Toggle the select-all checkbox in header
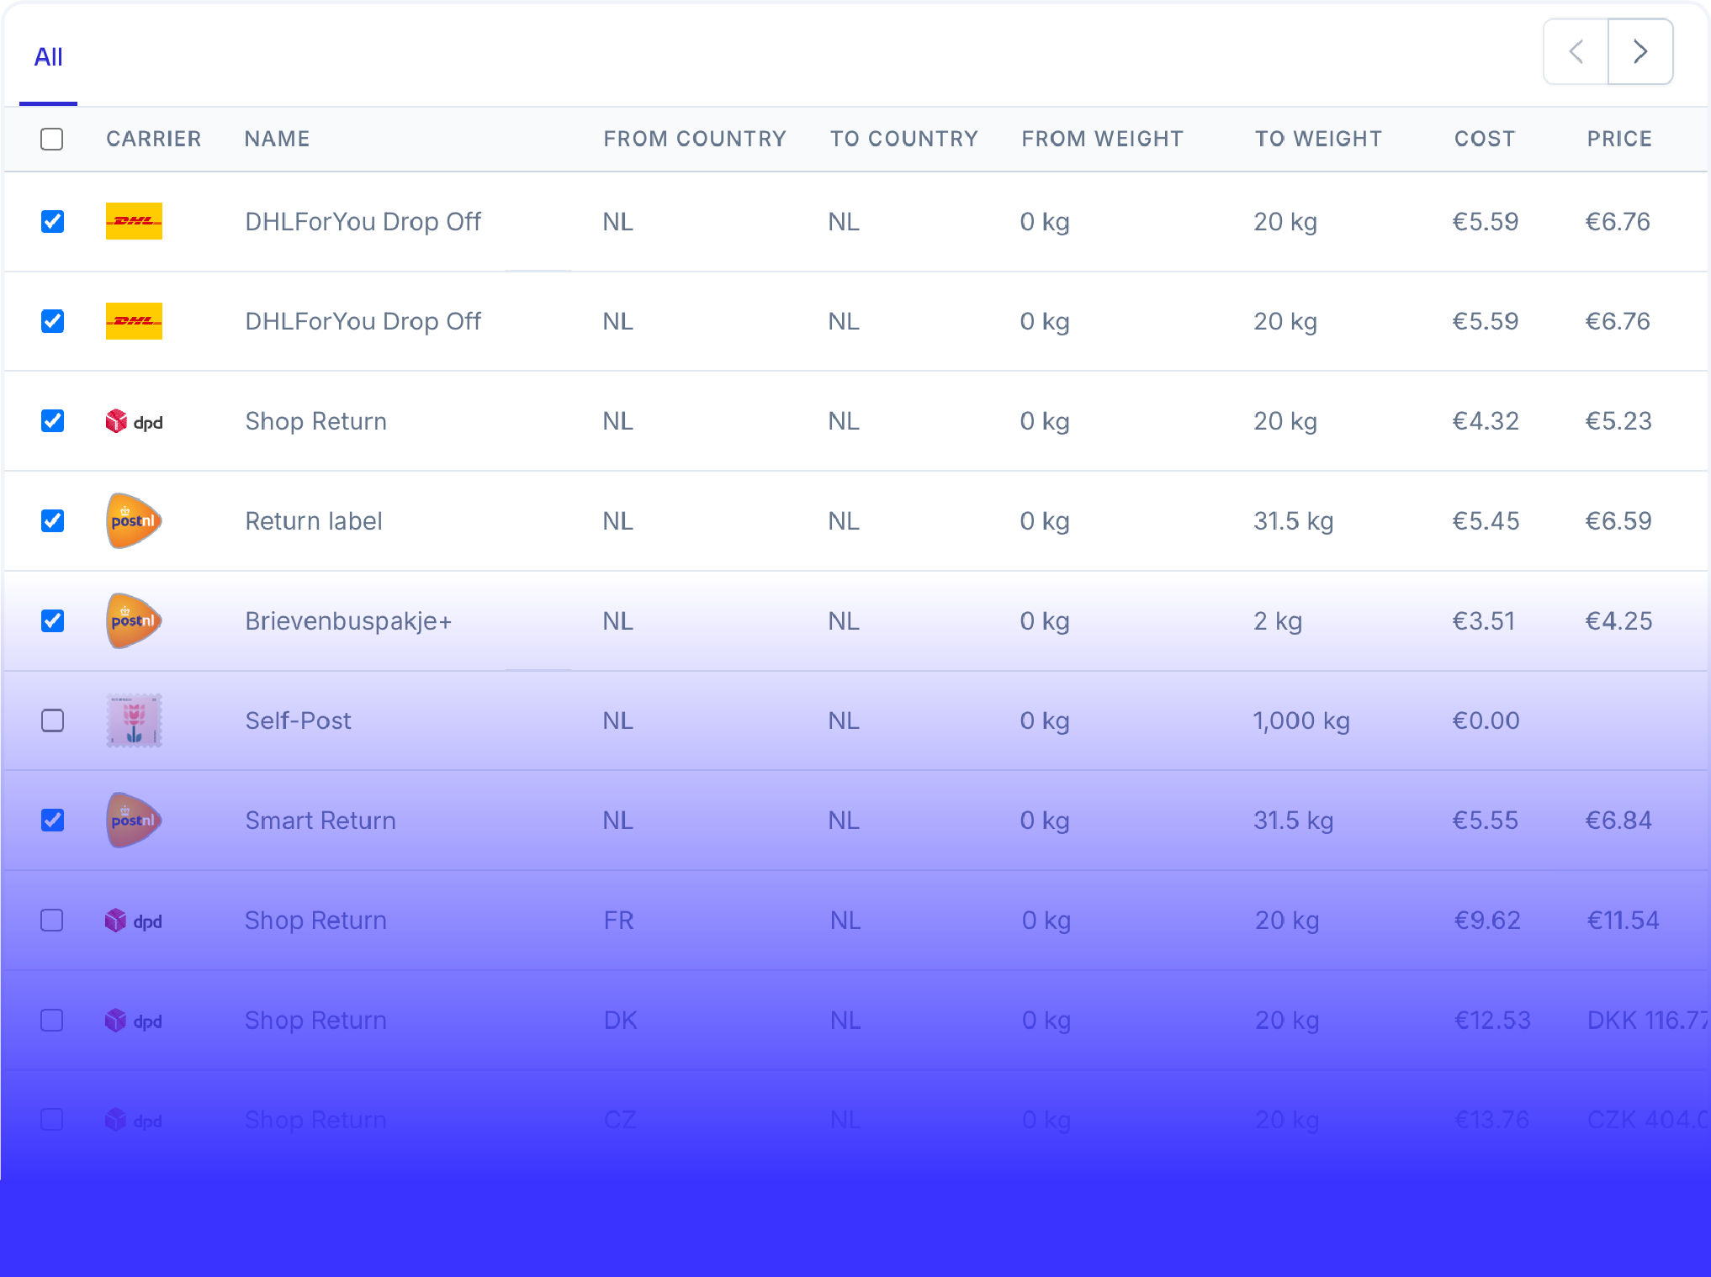1711x1277 pixels. [x=52, y=139]
